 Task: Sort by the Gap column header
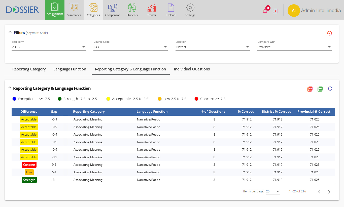[x=54, y=112]
